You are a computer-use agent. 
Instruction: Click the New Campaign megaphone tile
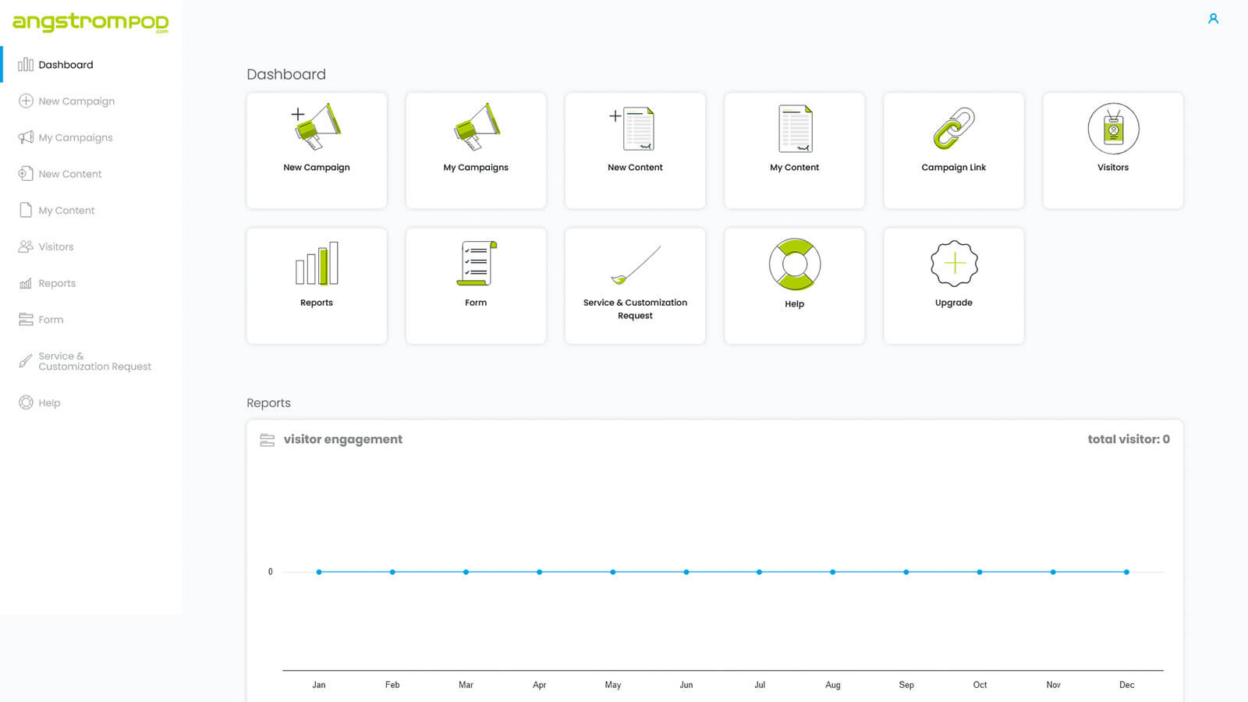point(317,150)
